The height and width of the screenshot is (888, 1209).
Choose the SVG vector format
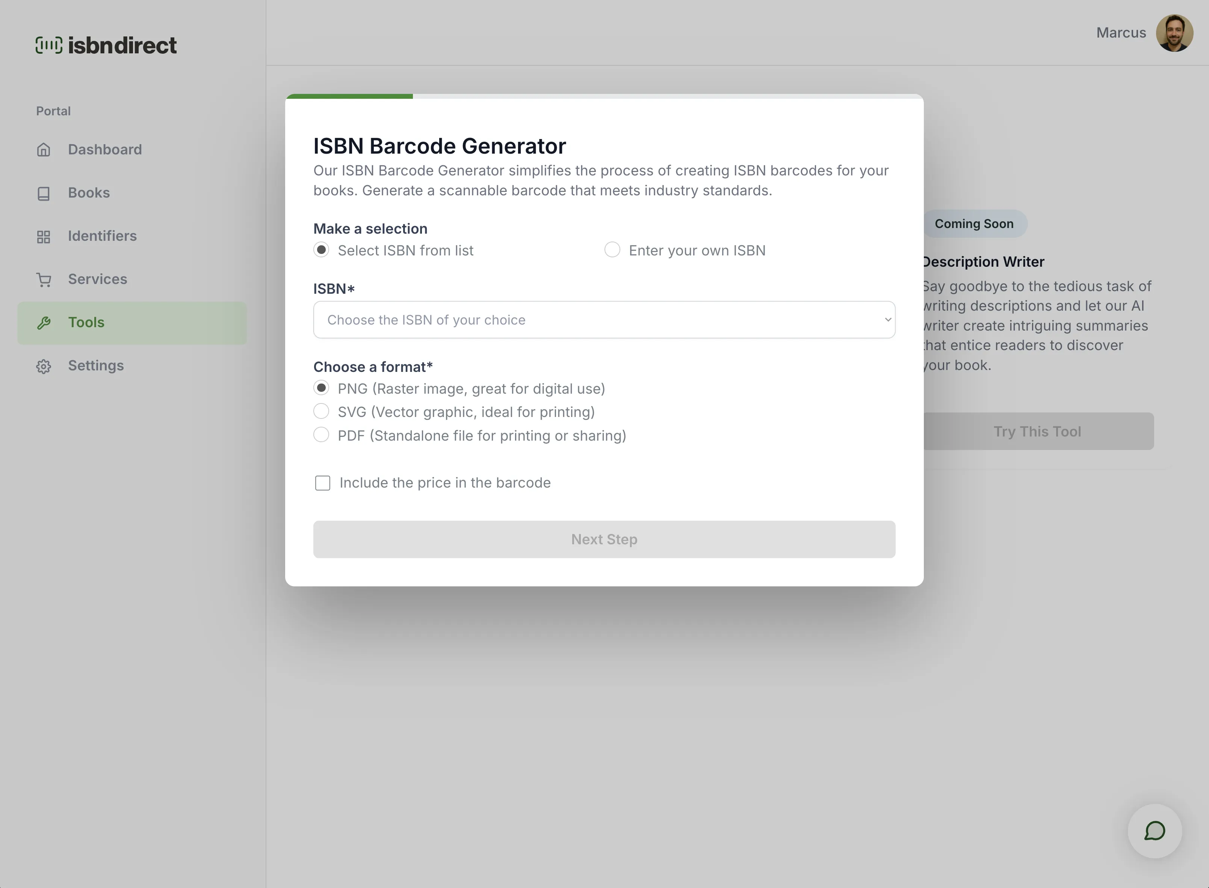point(322,411)
